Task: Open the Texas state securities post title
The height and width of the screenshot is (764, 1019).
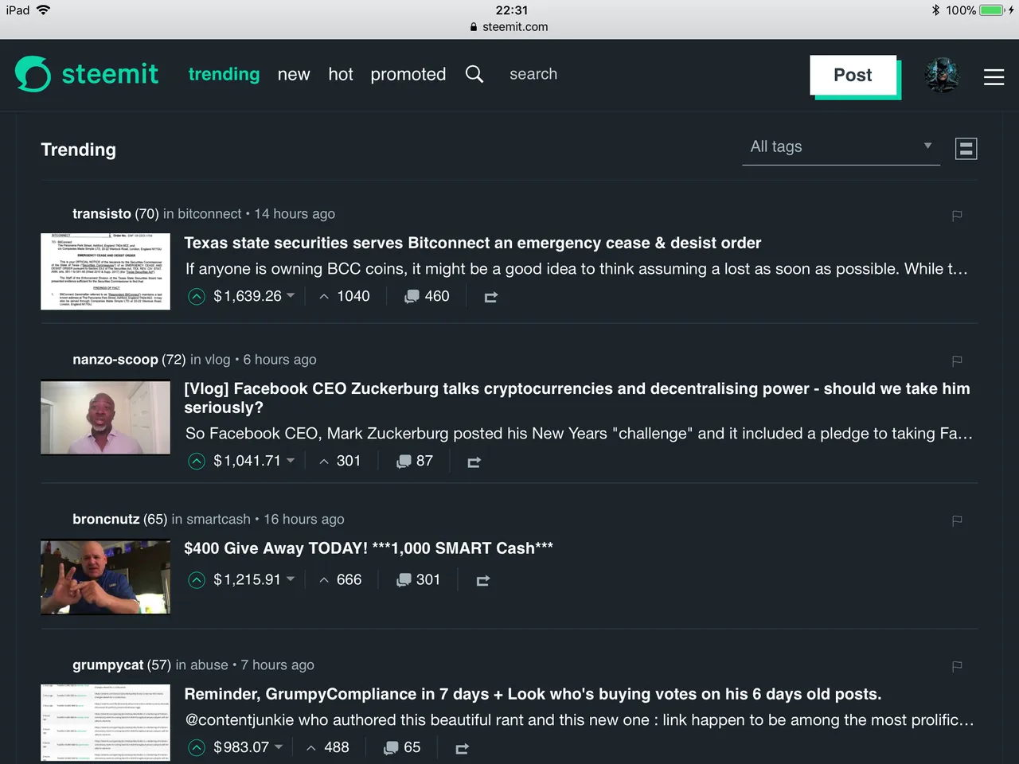Action: [x=473, y=243]
